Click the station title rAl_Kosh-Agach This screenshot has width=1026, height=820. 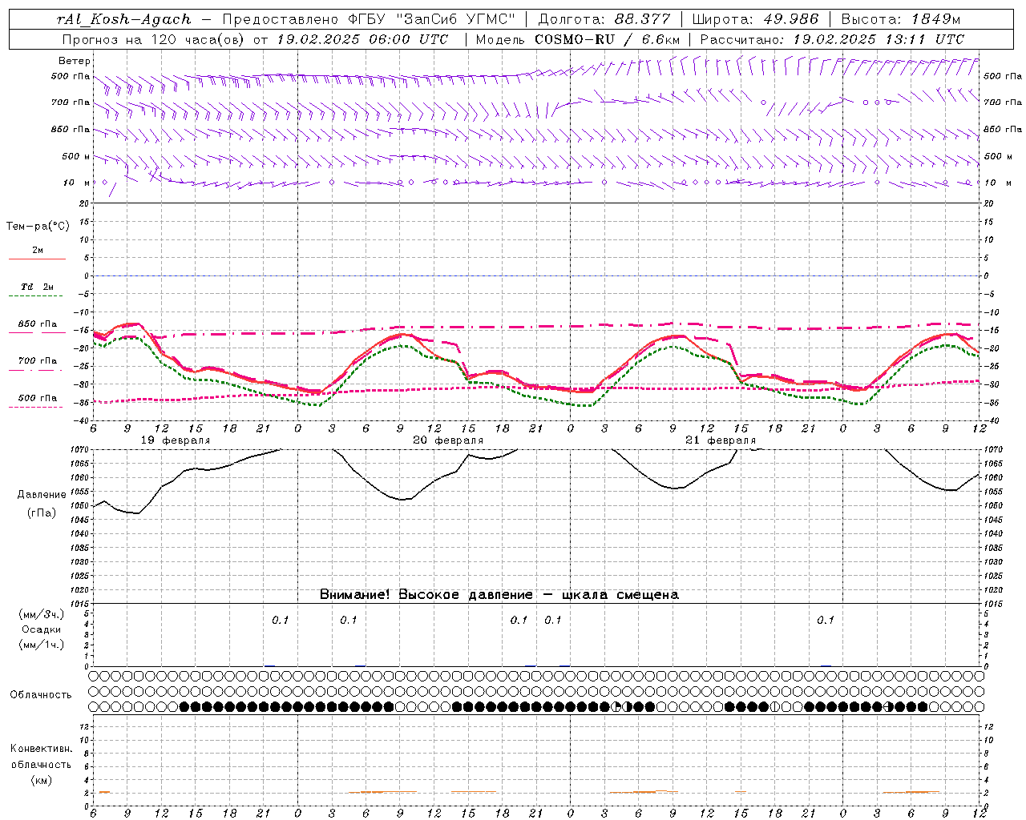(x=124, y=19)
